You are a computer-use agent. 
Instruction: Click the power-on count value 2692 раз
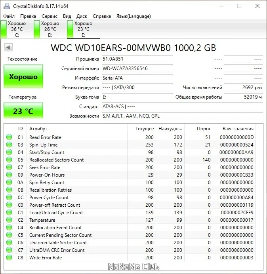click(x=243, y=88)
